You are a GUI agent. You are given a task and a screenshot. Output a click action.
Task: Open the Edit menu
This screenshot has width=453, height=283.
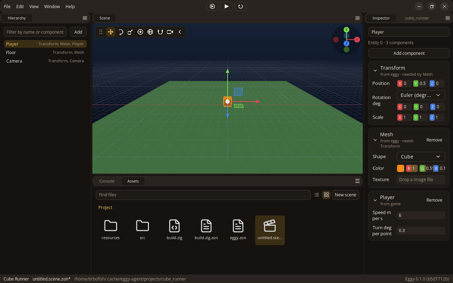pyautogui.click(x=20, y=6)
